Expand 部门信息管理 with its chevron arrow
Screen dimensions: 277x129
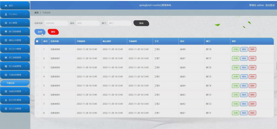26,32
